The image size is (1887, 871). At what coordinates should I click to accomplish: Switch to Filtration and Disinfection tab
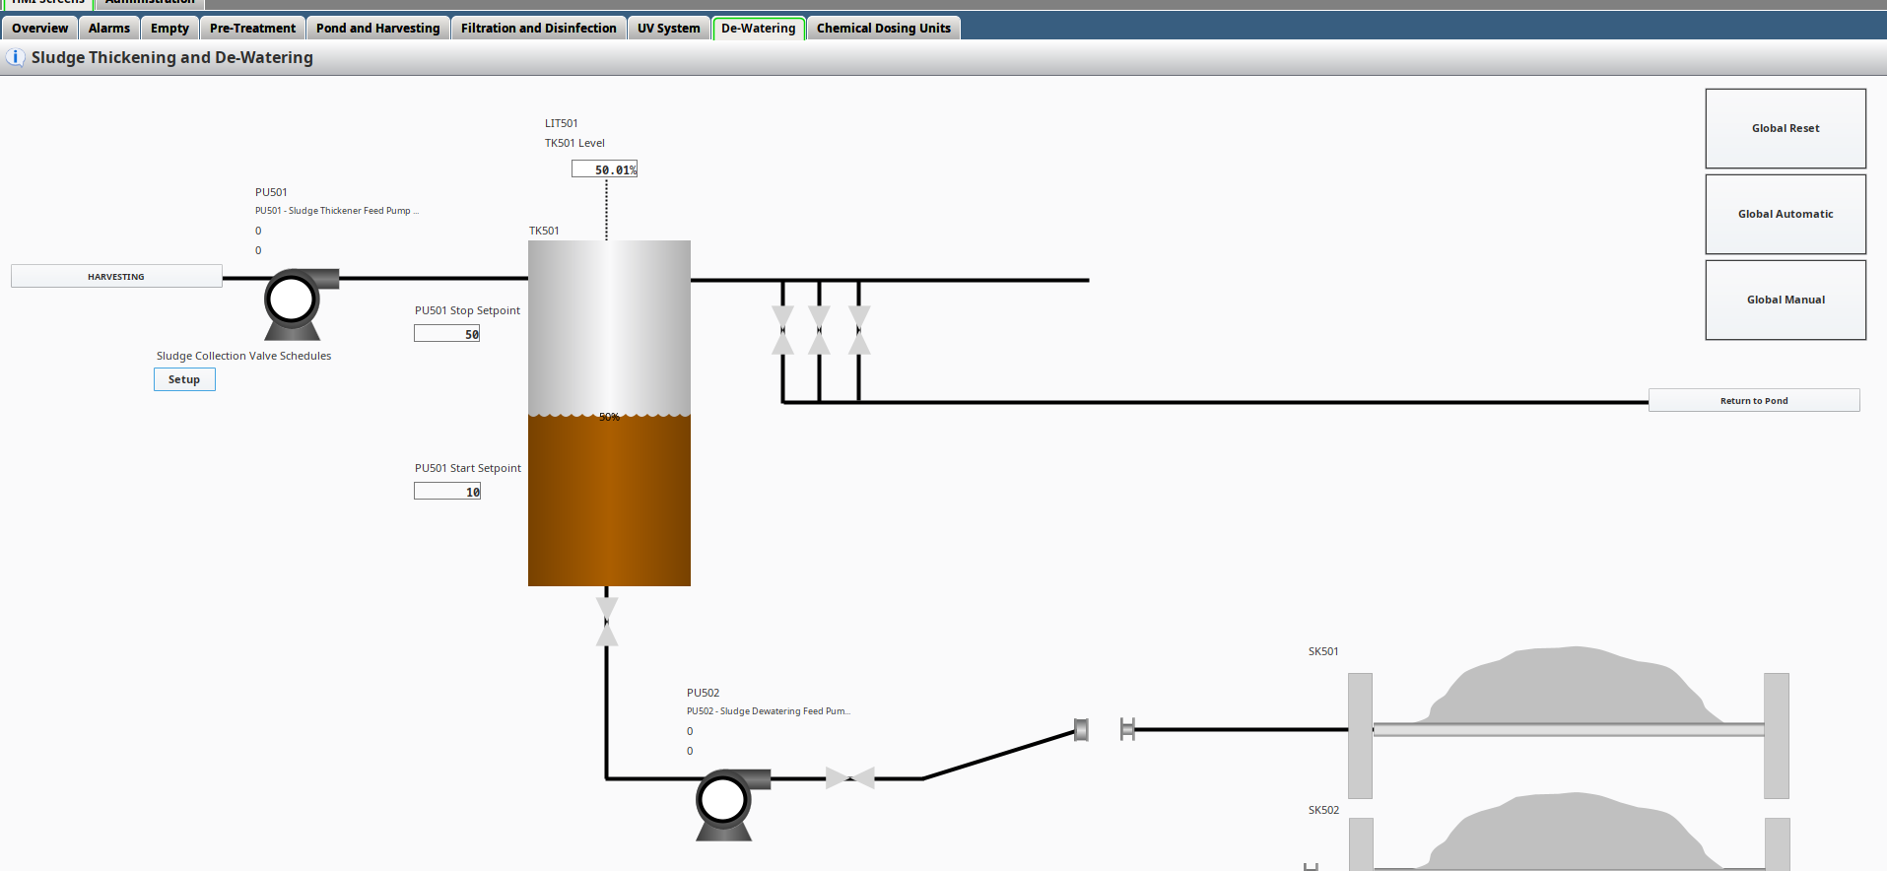[x=539, y=28]
